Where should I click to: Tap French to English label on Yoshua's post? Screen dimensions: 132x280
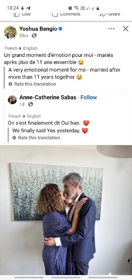21,48
